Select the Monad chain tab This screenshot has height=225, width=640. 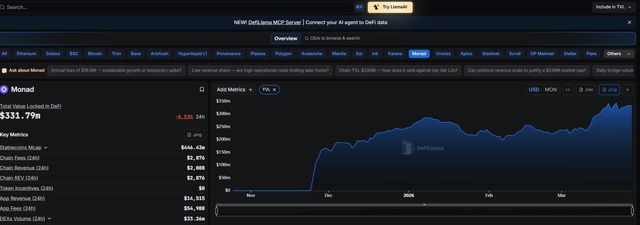[419, 54]
